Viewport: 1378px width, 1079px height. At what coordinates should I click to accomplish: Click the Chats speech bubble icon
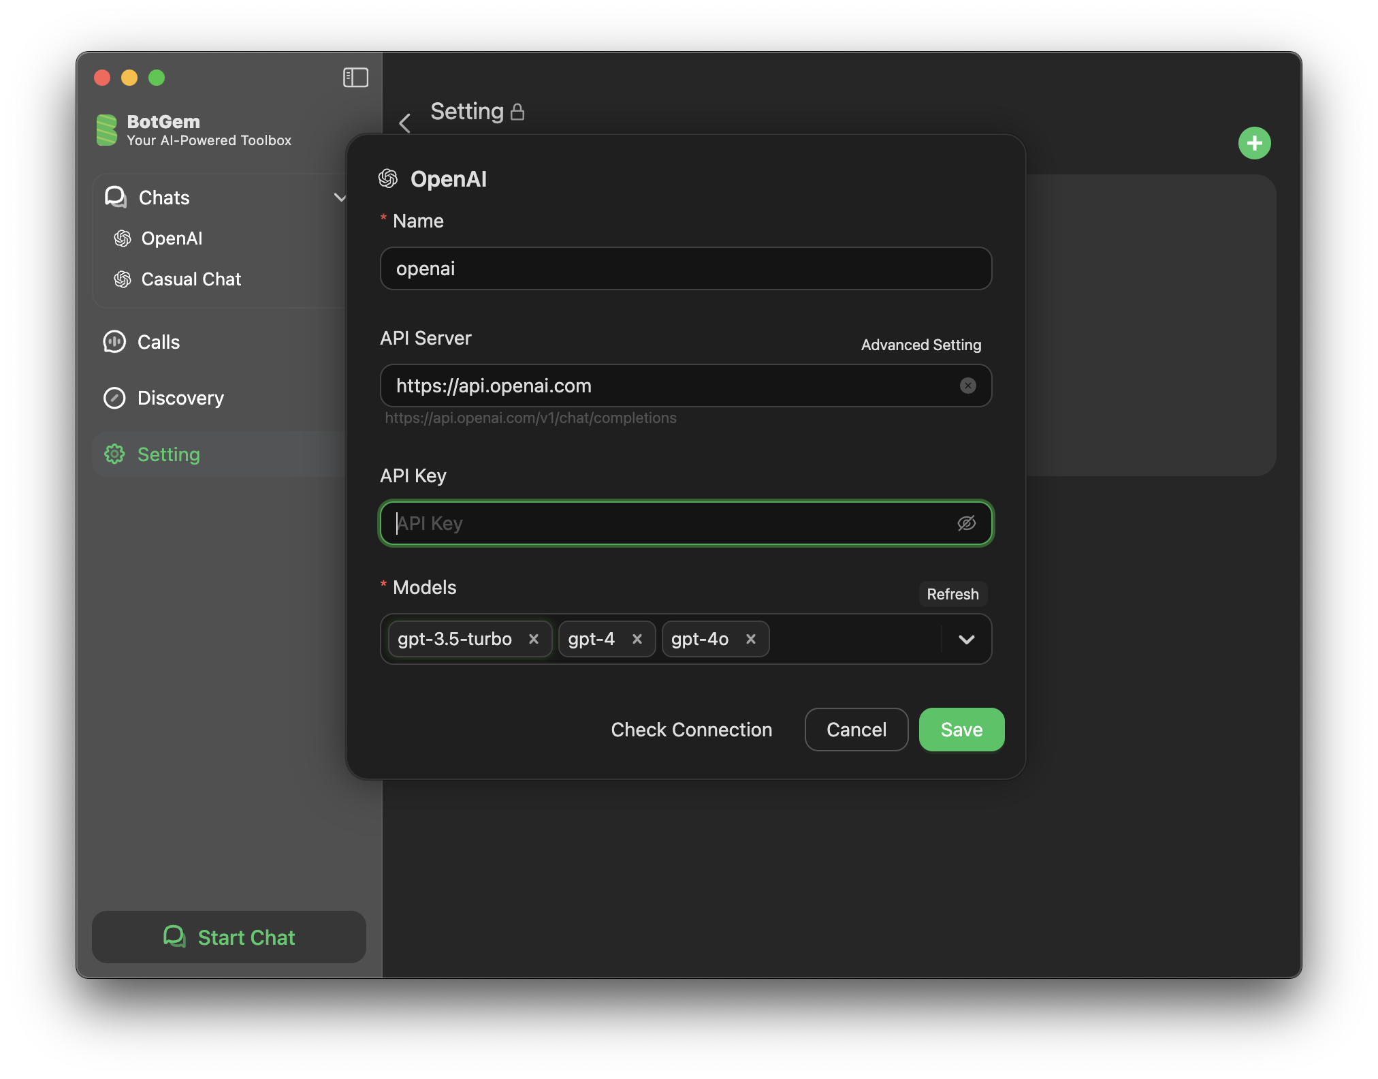116,198
